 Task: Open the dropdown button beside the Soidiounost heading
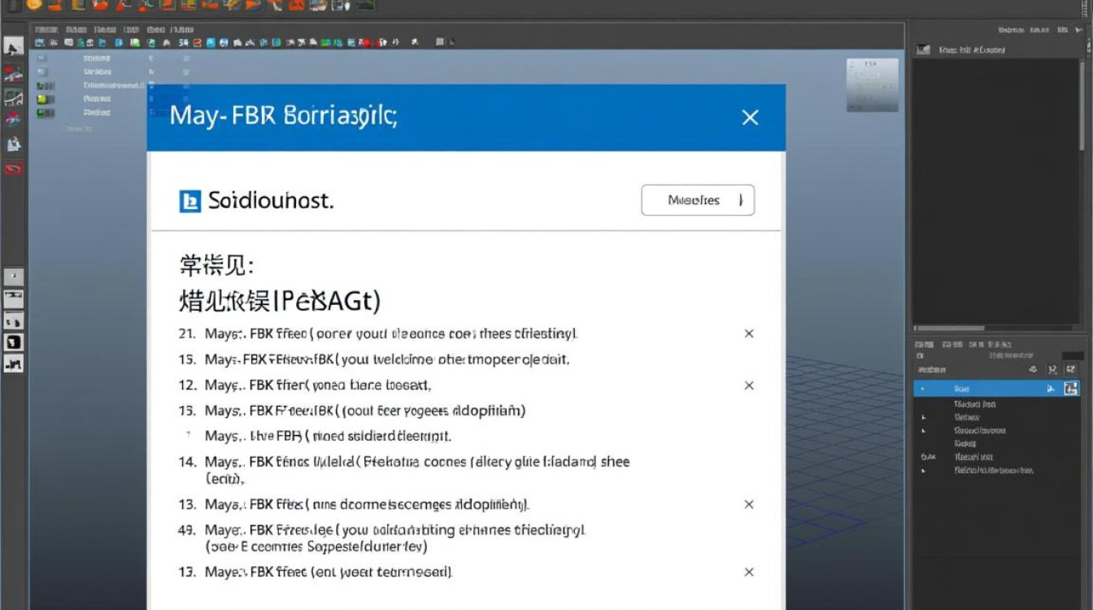pos(698,200)
